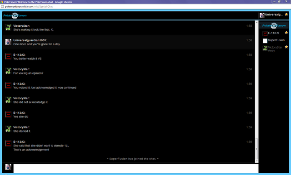Select VictoryStar Away entry in user list
The image size is (291, 175).
click(274, 49)
